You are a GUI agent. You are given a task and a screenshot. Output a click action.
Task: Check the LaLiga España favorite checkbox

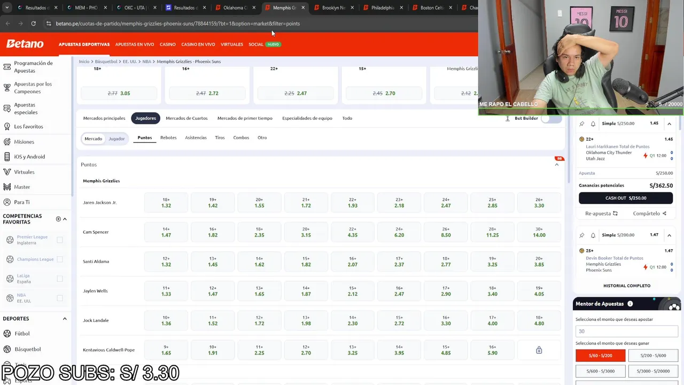(x=60, y=279)
